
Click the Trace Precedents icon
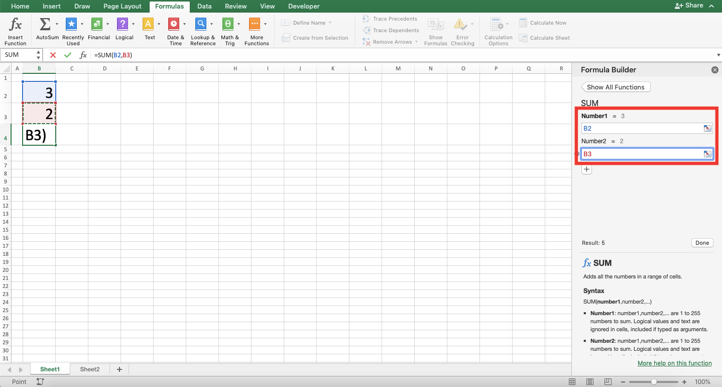366,18
